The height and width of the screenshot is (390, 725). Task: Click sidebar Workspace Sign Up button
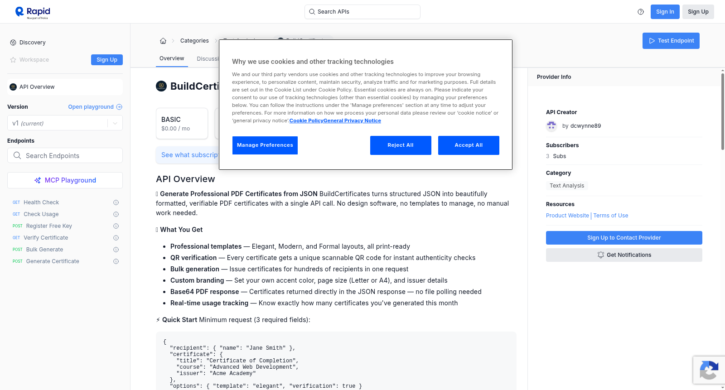coord(107,60)
